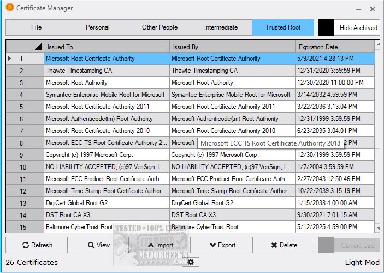
Task: Click the '26 Certificates' status text
Action: coord(32,263)
